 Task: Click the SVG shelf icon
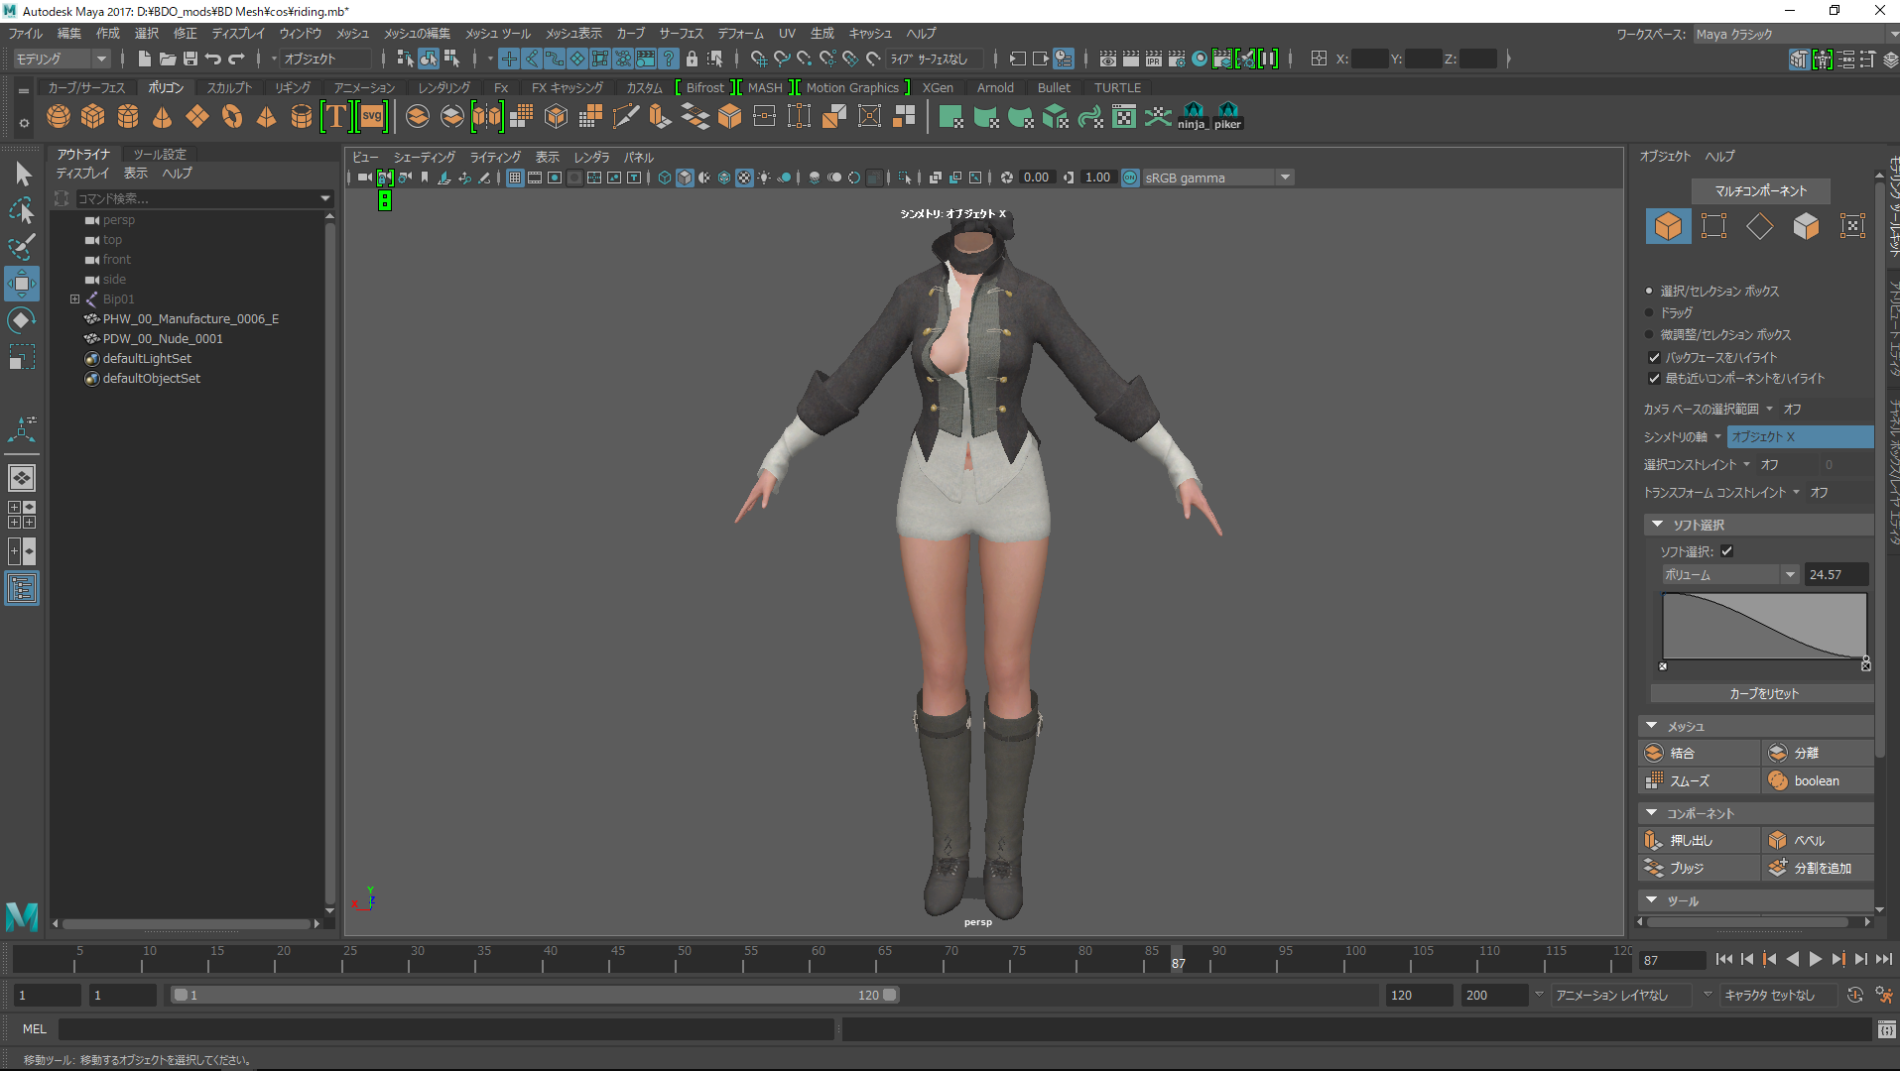(x=372, y=117)
